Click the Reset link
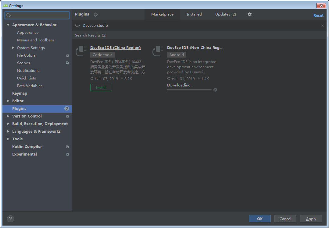Viewport: 329px width, 228px height. tap(318, 15)
